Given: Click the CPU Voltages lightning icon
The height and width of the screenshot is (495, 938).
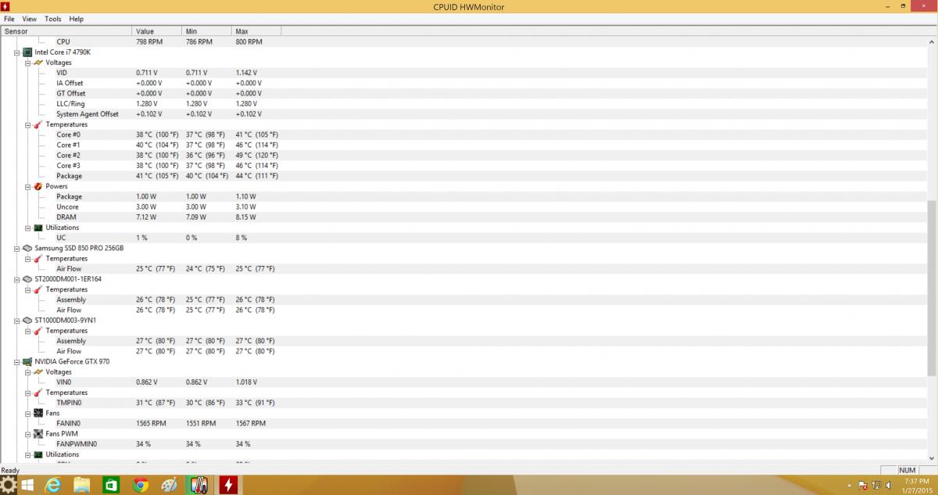Looking at the screenshot, I should [38, 63].
